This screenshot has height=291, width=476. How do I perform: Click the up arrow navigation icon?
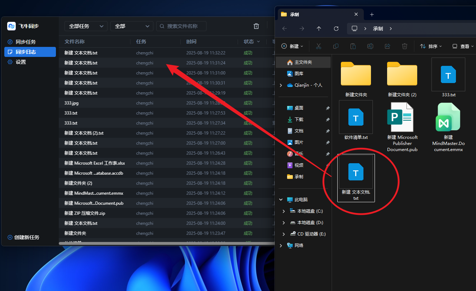[319, 29]
